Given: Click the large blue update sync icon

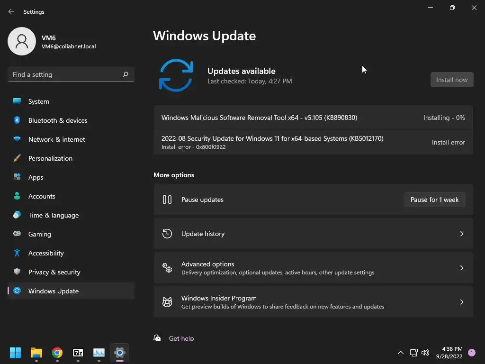Looking at the screenshot, I should pos(176,75).
